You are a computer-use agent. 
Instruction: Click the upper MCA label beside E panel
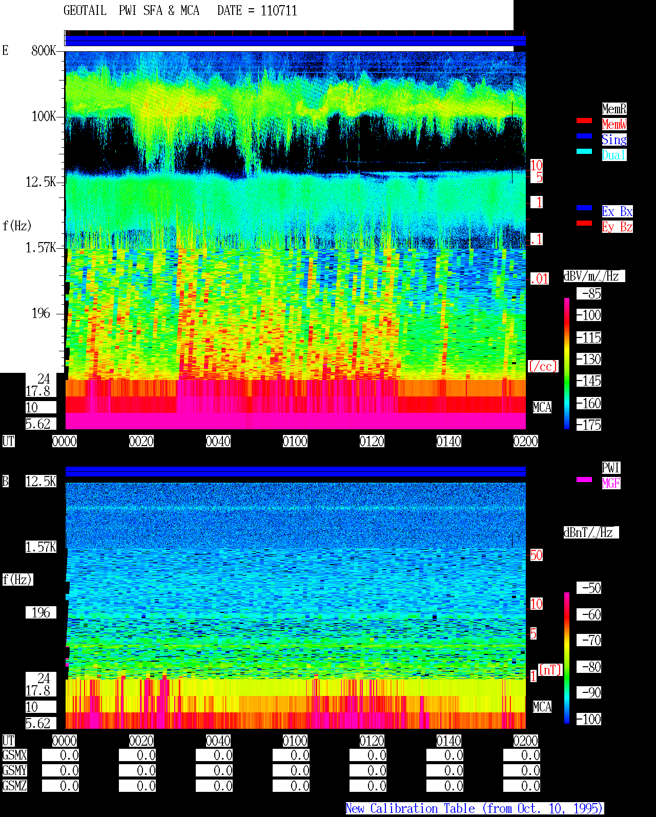click(x=542, y=407)
